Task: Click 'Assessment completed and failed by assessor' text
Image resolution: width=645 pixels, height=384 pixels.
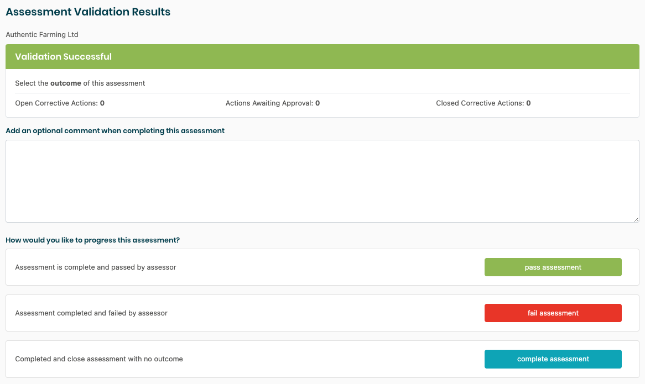Action: [91, 313]
